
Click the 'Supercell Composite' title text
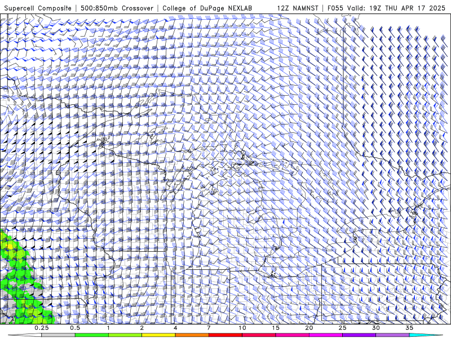click(x=38, y=8)
